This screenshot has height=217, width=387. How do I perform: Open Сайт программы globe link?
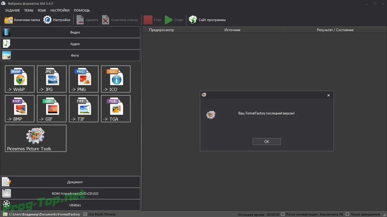point(207,20)
